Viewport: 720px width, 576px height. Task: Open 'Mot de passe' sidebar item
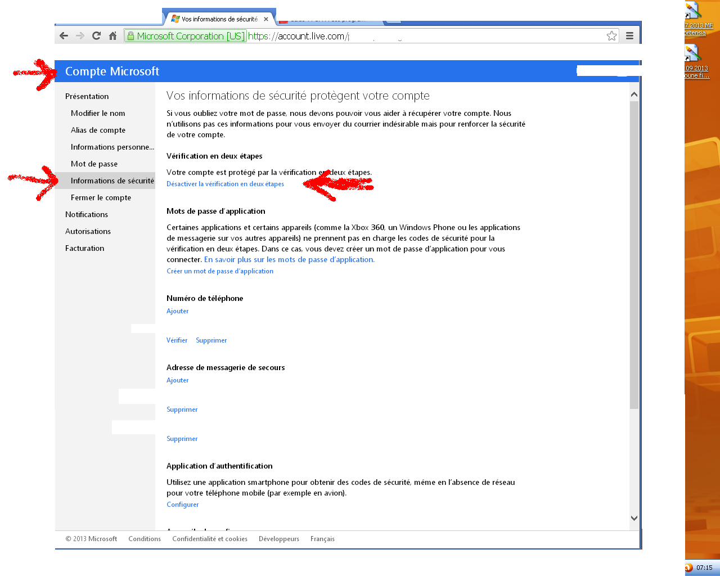pyautogui.click(x=94, y=164)
